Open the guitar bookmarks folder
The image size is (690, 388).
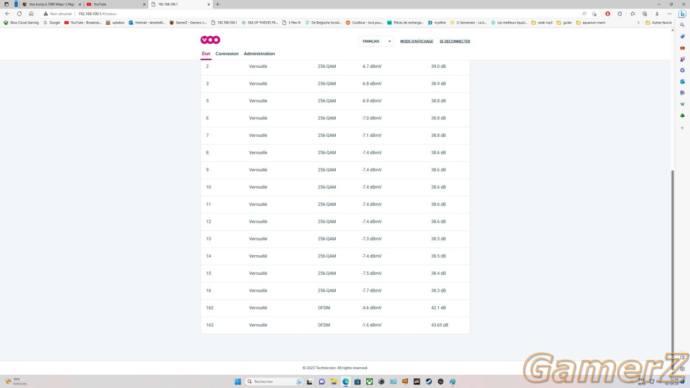[565, 22]
